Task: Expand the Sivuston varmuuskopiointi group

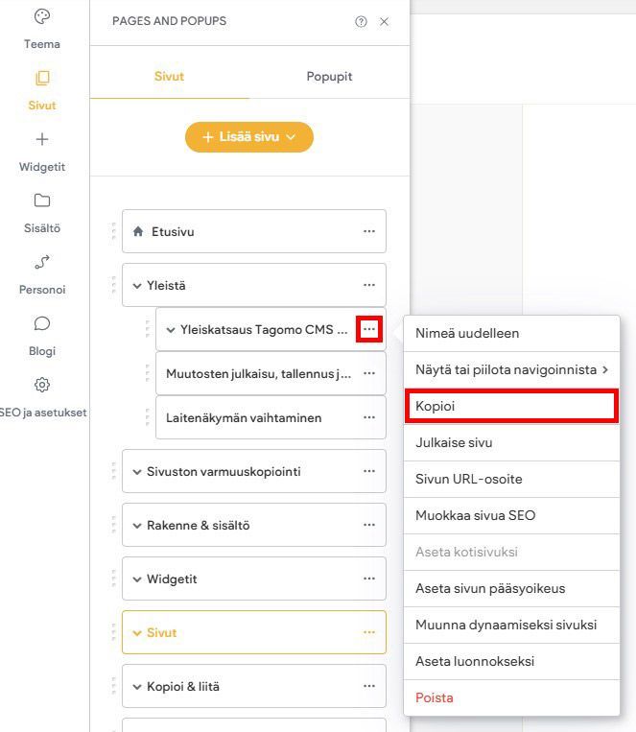Action: point(137,472)
